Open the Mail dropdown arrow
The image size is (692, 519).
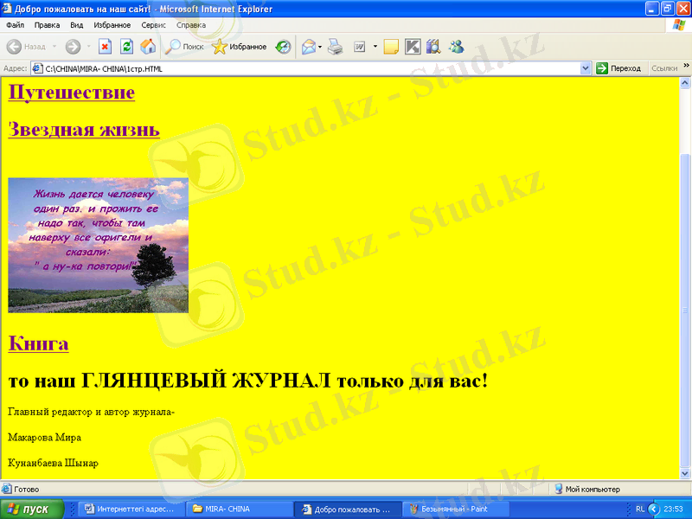tap(320, 47)
